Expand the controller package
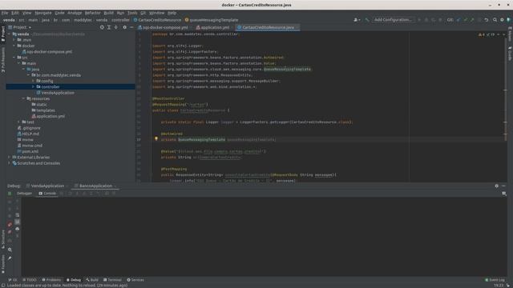Viewport: 513px width, 288px height. click(x=33, y=87)
